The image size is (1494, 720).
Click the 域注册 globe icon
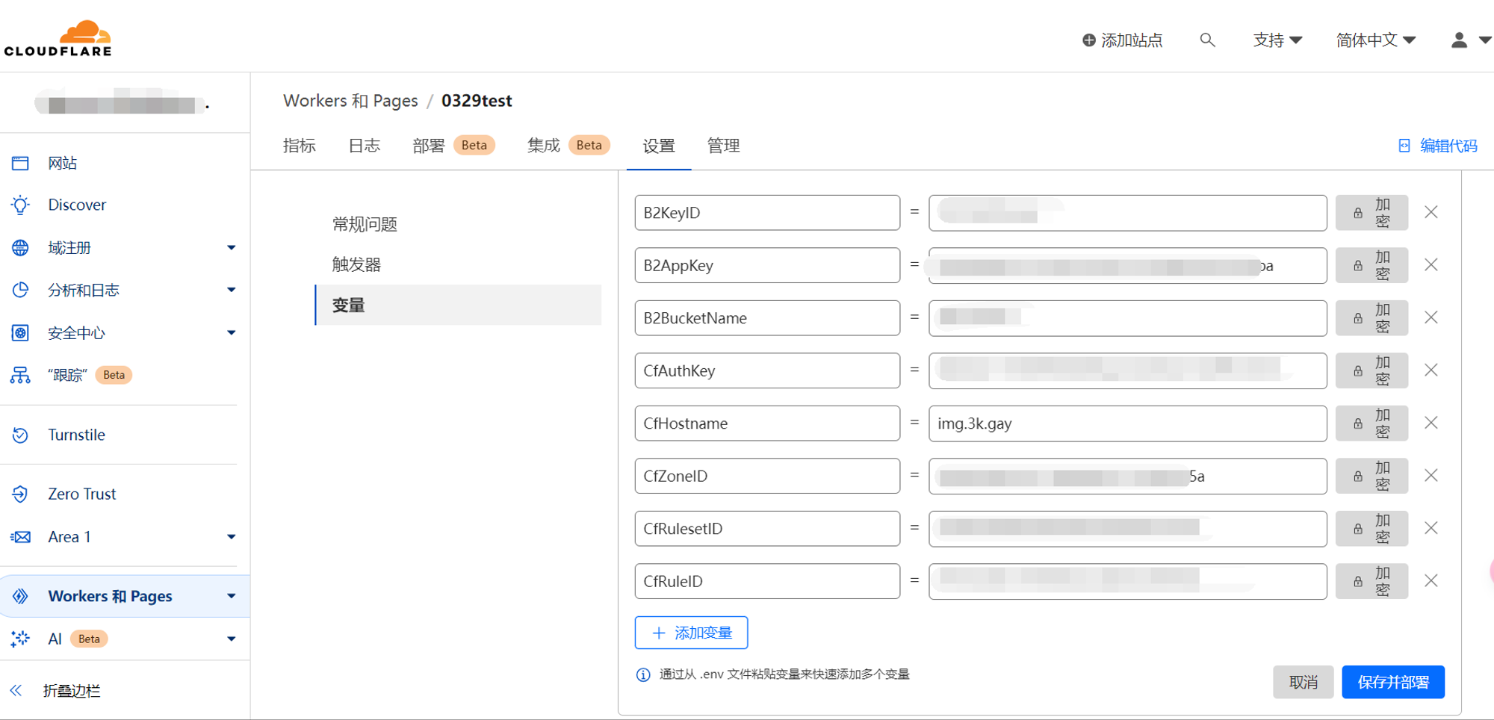pos(20,247)
